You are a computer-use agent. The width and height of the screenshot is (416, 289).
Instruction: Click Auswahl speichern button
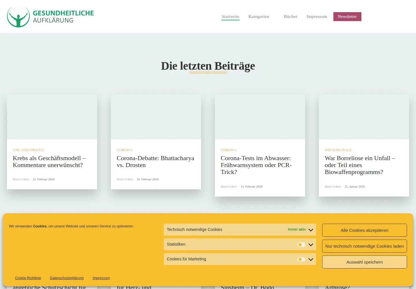click(365, 262)
